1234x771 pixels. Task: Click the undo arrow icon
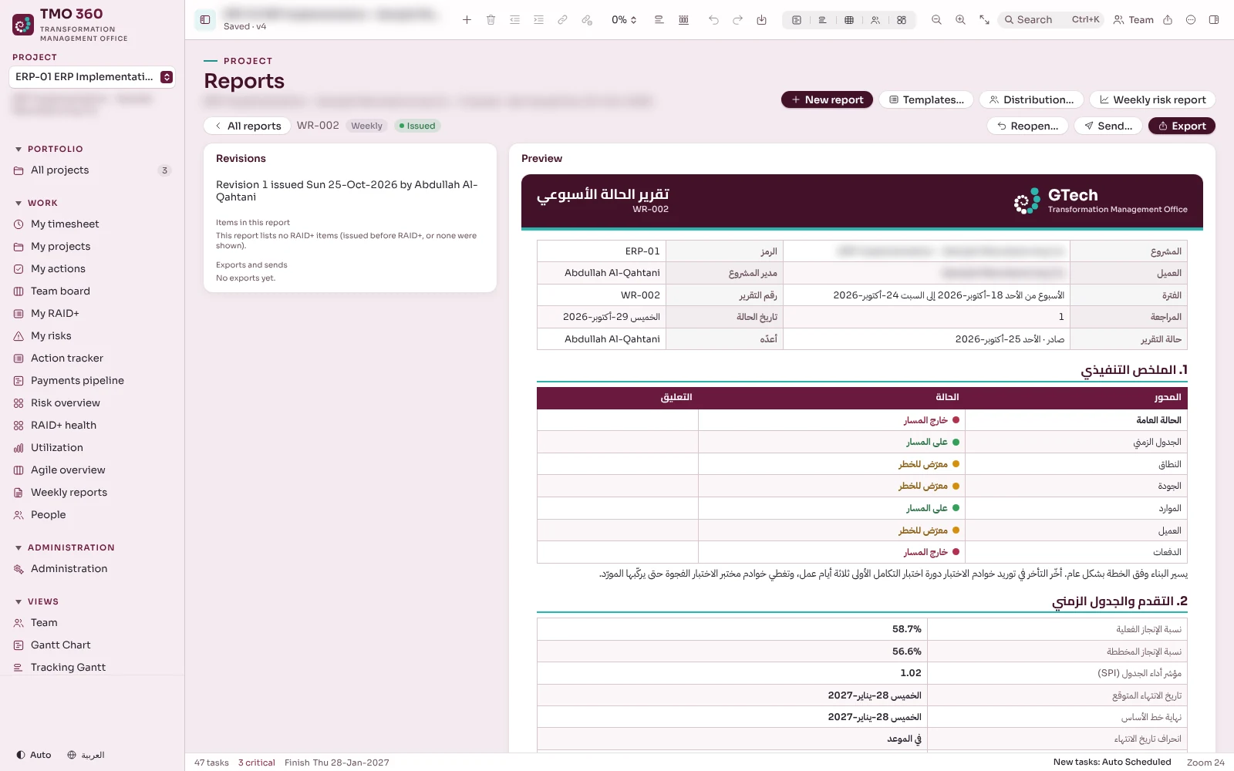click(x=713, y=20)
